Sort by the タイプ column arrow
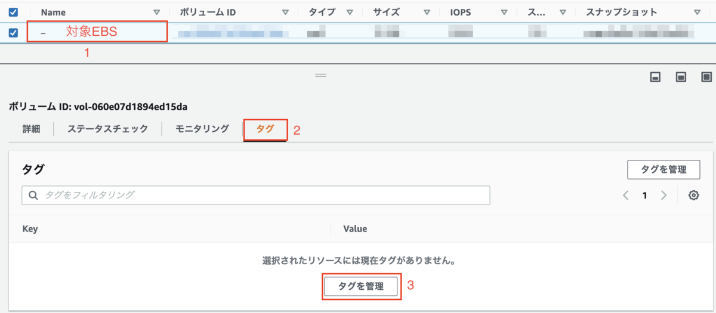The image size is (716, 313). tap(350, 12)
